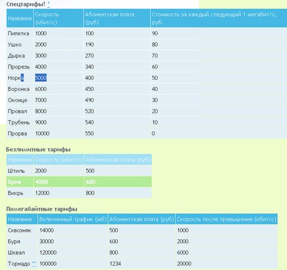Click fee value 100 in Пипетка row
This screenshot has width=287, height=270.
coord(89,33)
